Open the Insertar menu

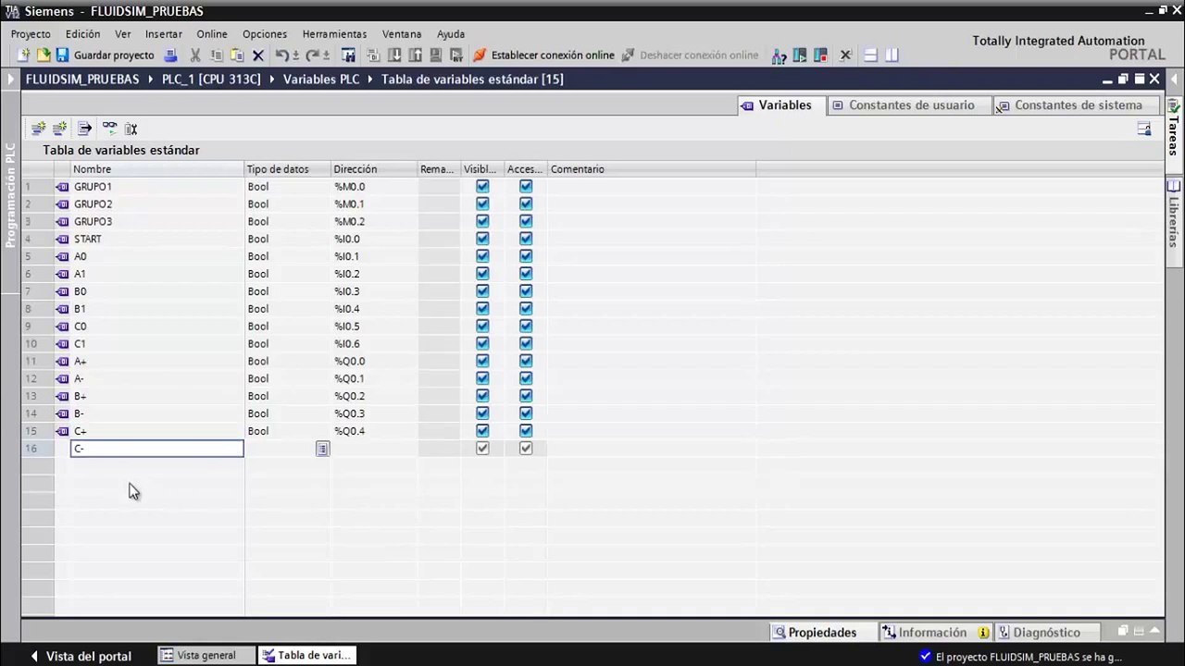(x=164, y=34)
